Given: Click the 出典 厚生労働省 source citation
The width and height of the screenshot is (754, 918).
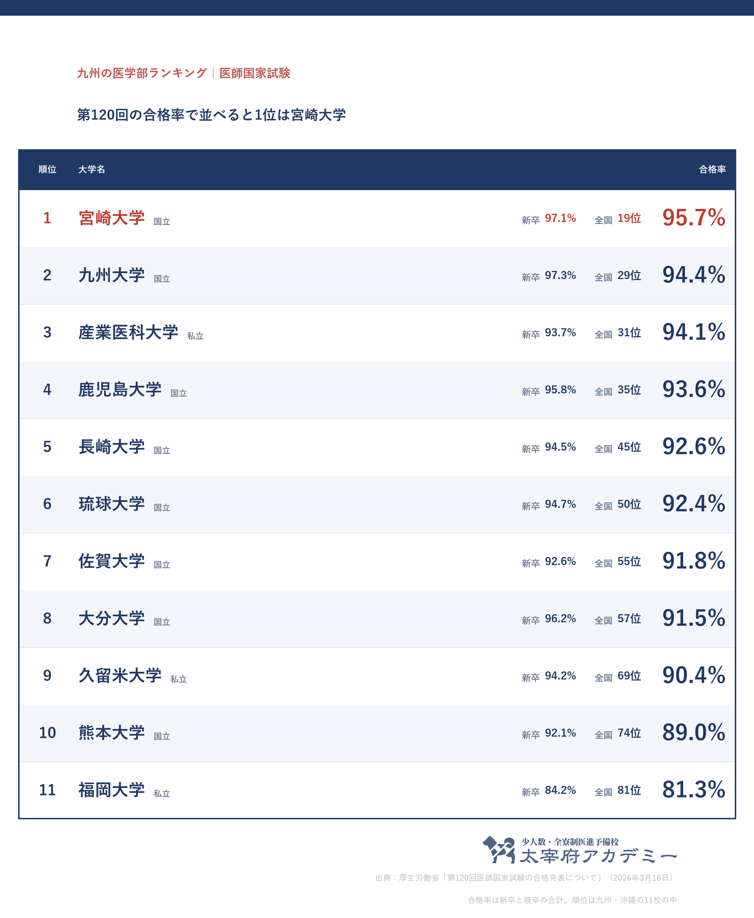Looking at the screenshot, I should click(526, 878).
